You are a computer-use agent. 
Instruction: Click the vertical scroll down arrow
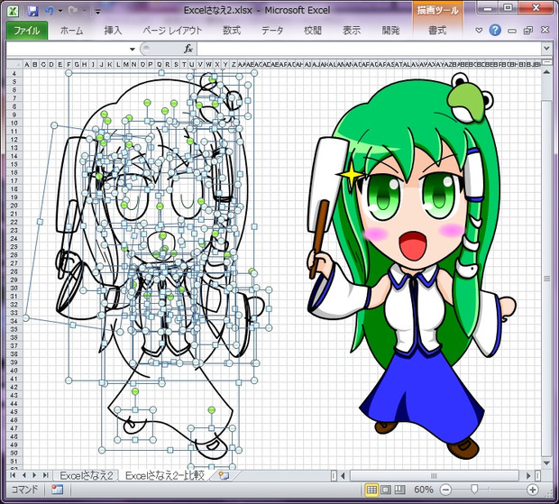pos(546,463)
